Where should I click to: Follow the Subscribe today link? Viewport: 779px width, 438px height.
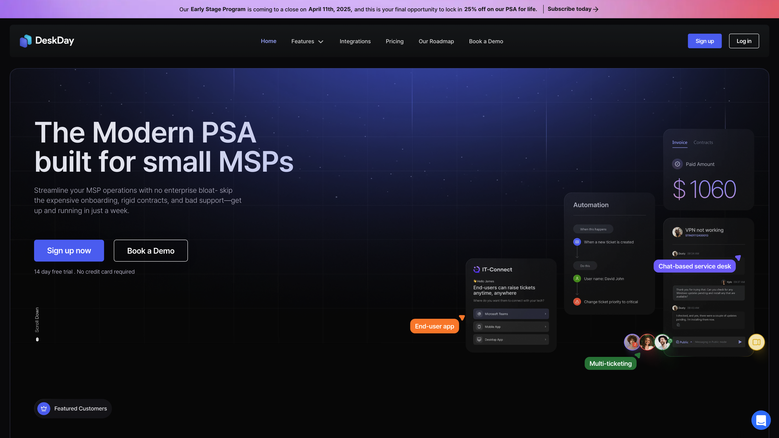tap(572, 9)
